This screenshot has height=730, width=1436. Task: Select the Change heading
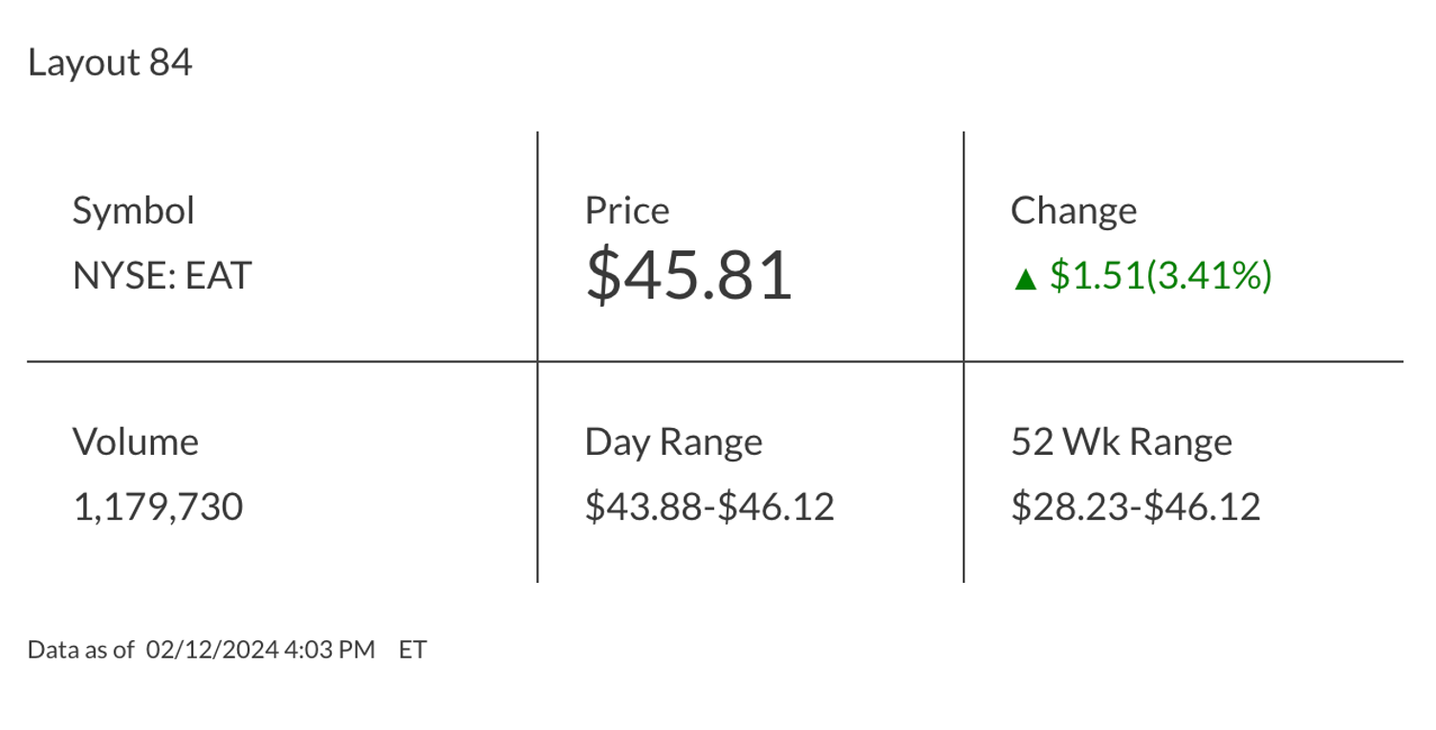(1073, 210)
